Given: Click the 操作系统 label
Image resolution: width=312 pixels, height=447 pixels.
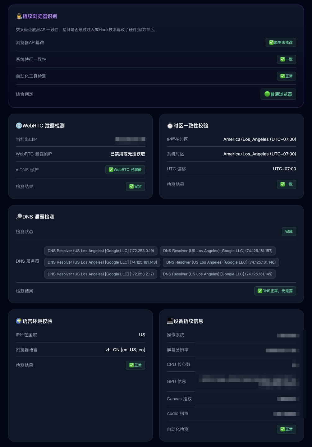Looking at the screenshot, I should 176,335.
